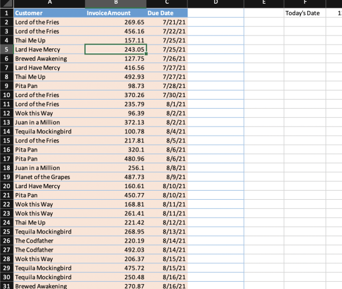342x289 pixels.
Task: Select column F header
Action: click(x=305, y=3)
